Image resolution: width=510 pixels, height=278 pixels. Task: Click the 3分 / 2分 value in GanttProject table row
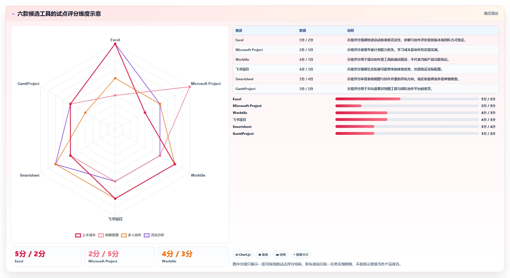point(306,89)
